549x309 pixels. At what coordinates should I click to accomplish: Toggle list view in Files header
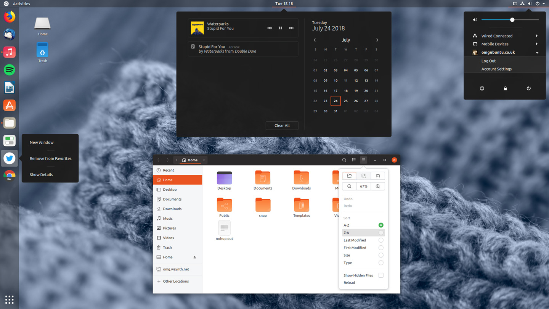point(354,160)
